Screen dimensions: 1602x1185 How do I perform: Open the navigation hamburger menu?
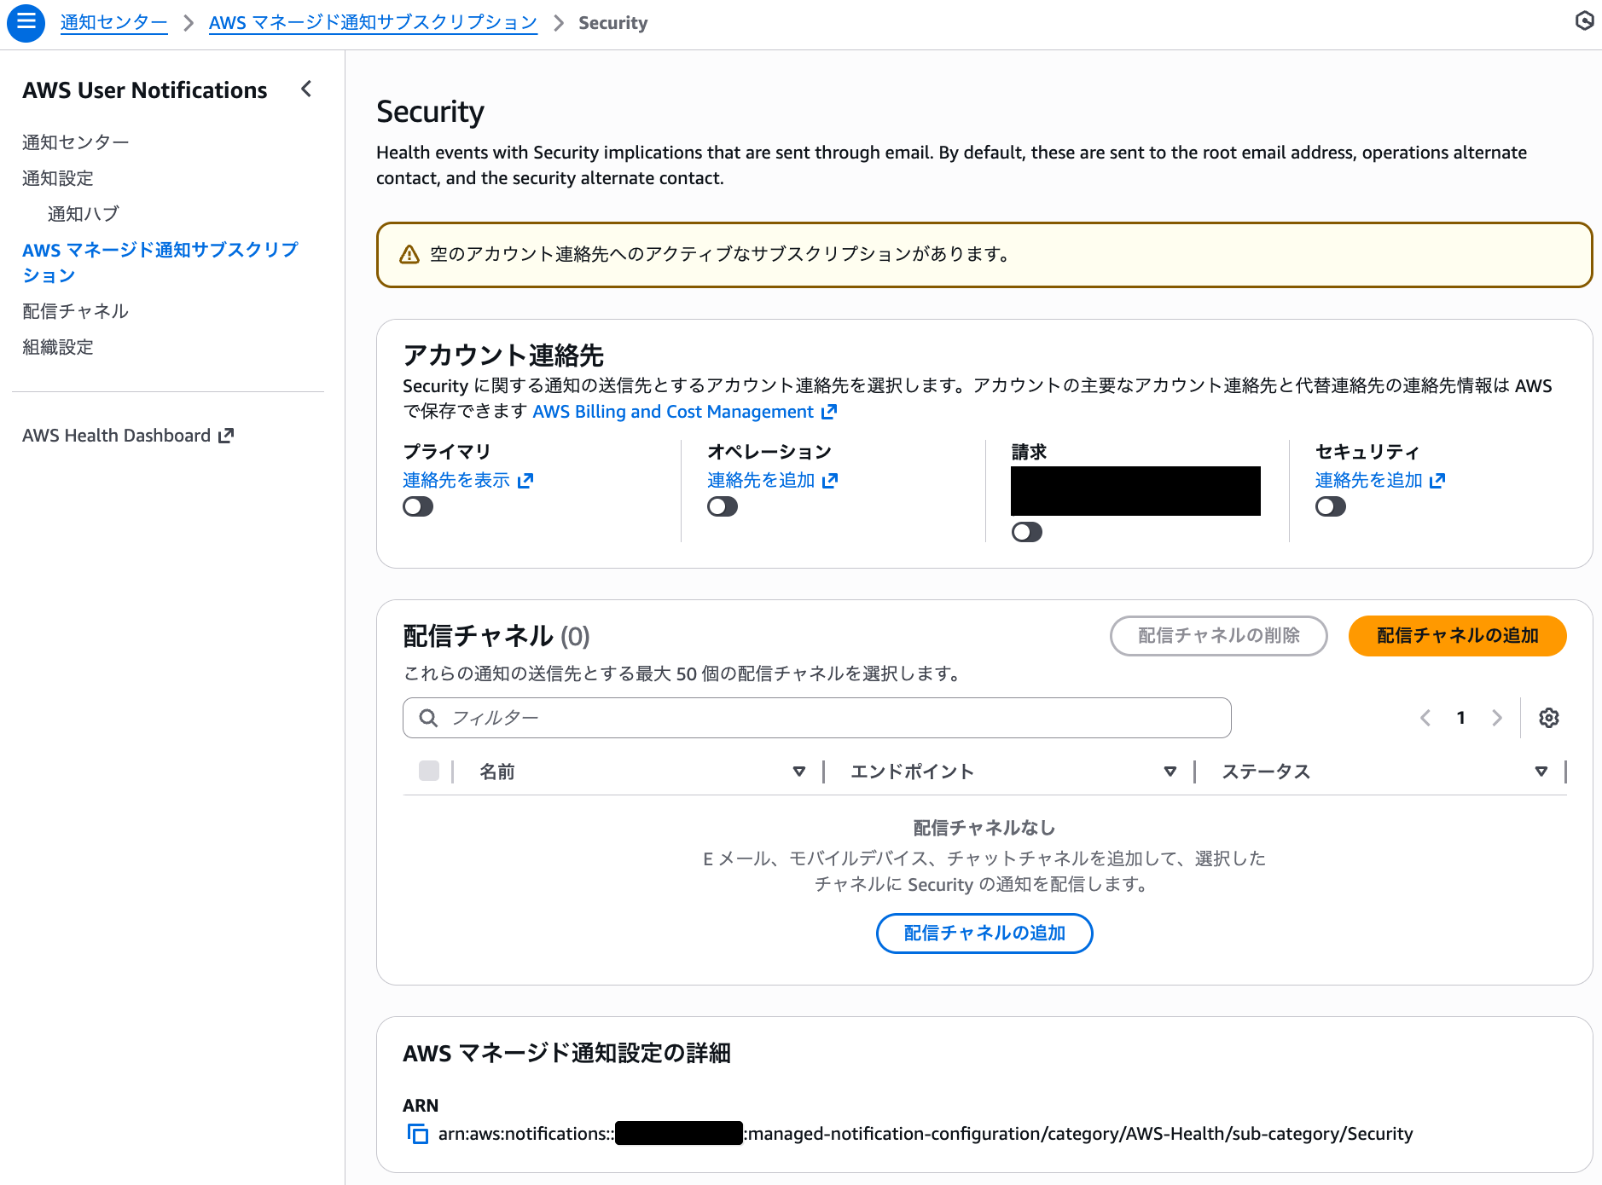tap(25, 23)
